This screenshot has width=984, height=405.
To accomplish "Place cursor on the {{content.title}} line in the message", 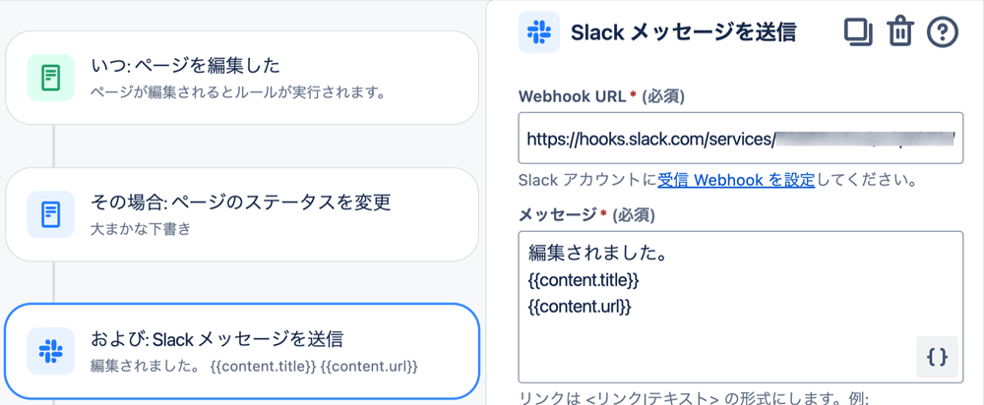I will (584, 281).
